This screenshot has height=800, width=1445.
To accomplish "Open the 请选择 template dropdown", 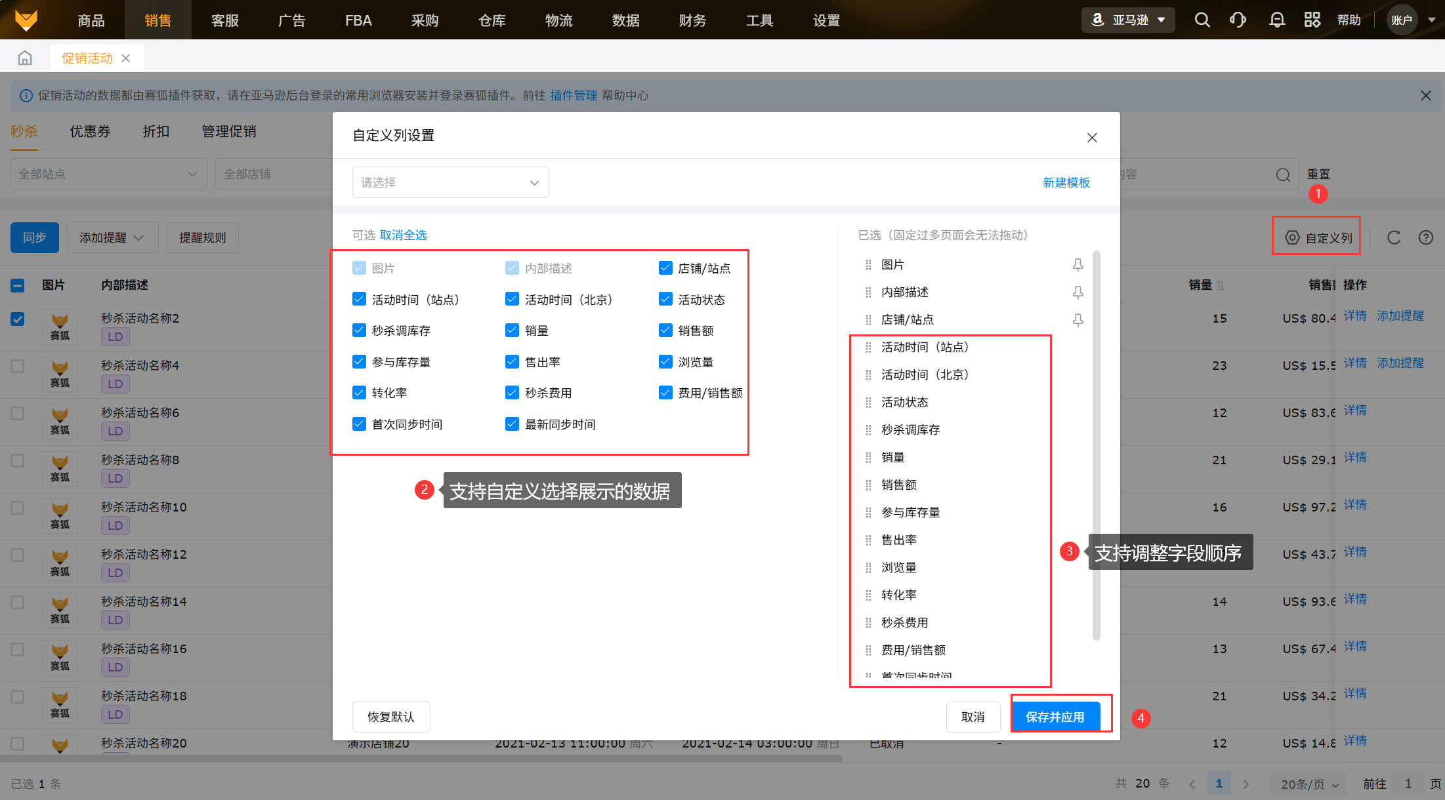I will click(450, 182).
